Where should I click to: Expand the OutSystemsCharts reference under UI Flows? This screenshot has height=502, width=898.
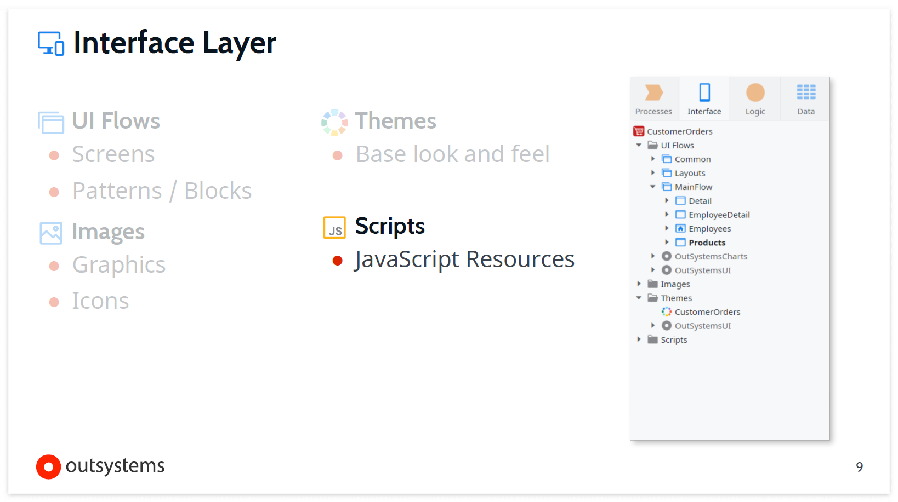(653, 256)
